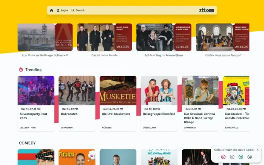Image resolution: width=264 pixels, height=165 pixels.
Task: Click the 'Dobranotch' event title
Action: 69,114
